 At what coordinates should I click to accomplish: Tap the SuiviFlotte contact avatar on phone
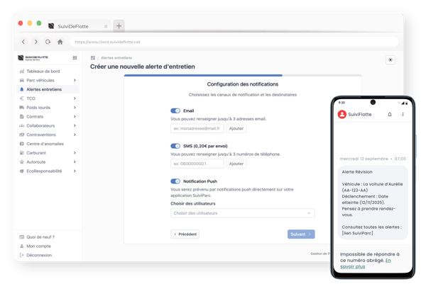(x=342, y=114)
